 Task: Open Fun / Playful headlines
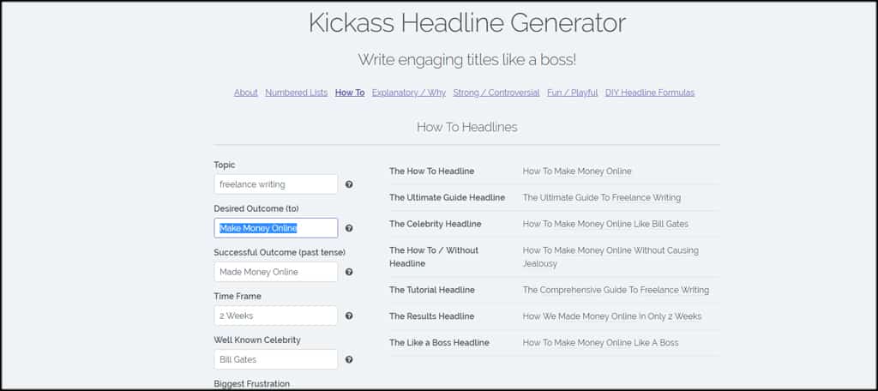[x=572, y=93]
